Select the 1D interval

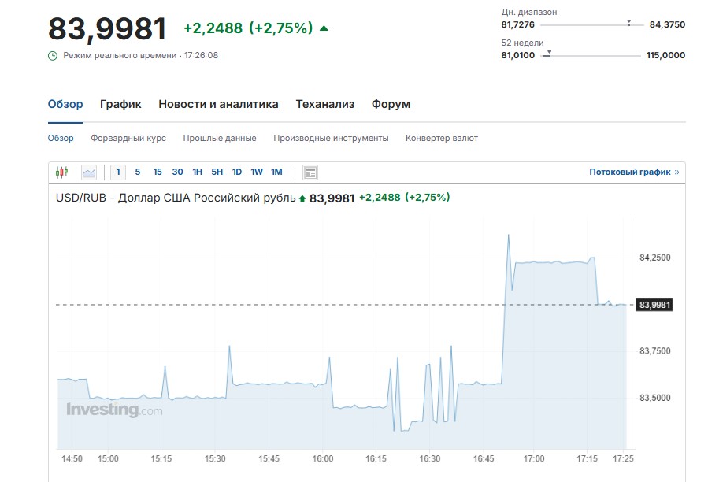click(x=237, y=172)
